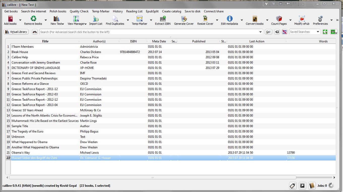Viewport: 343px width, 192px height.
Task: Expand the Remove books dropdown arrow
Action: (46, 20)
